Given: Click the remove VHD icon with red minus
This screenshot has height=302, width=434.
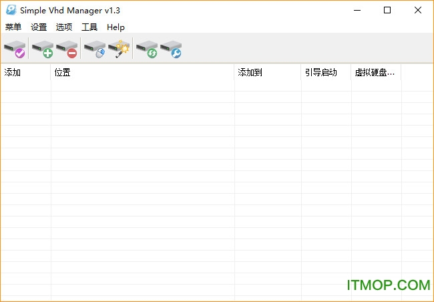Looking at the screenshot, I should 67,49.
